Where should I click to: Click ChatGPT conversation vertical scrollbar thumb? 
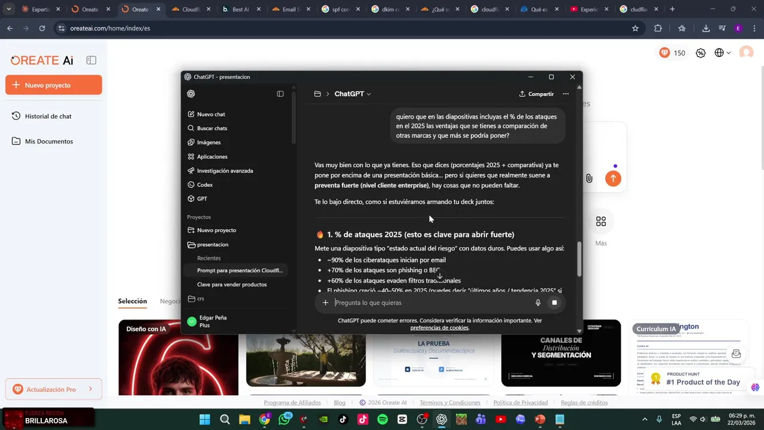[x=579, y=259]
